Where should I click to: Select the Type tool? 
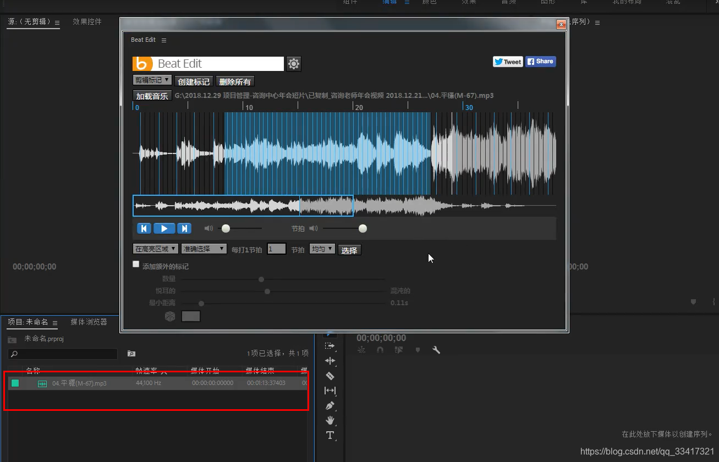[330, 435]
